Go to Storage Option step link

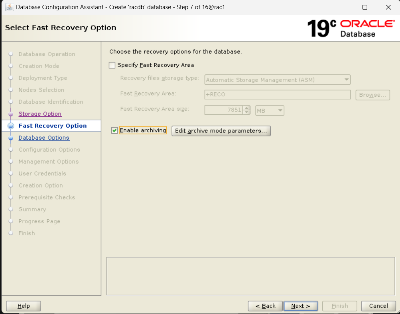[x=40, y=114]
